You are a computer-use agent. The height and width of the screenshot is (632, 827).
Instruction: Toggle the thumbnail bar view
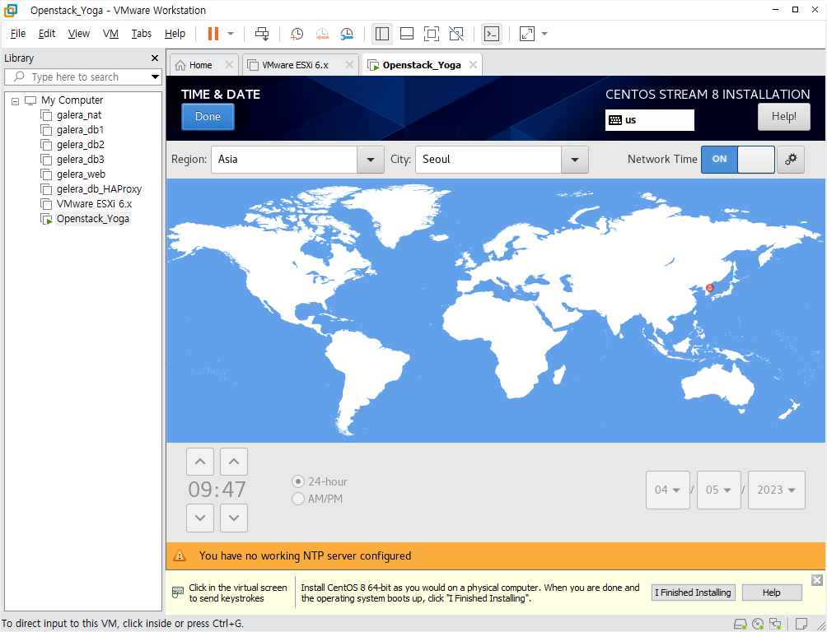coord(407,34)
